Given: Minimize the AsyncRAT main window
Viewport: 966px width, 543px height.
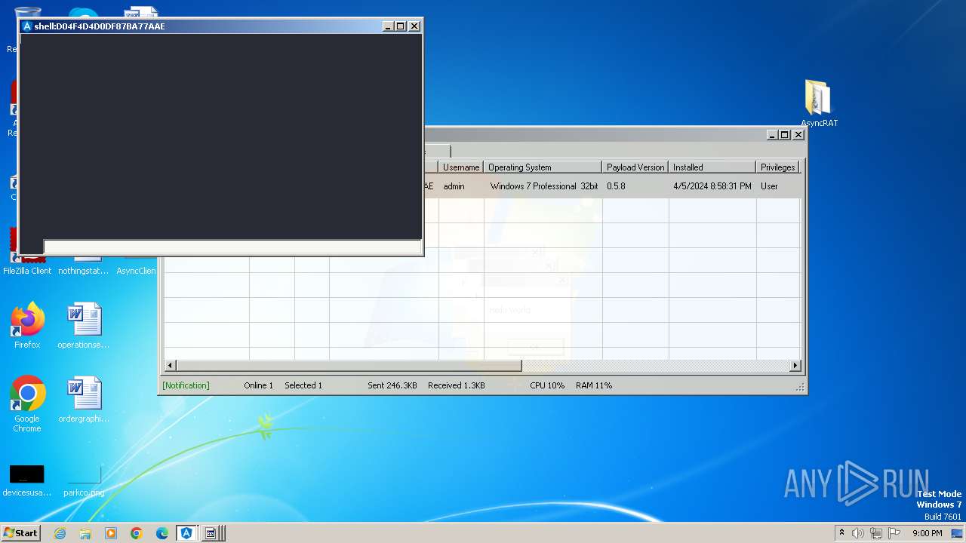Looking at the screenshot, I should [x=772, y=135].
